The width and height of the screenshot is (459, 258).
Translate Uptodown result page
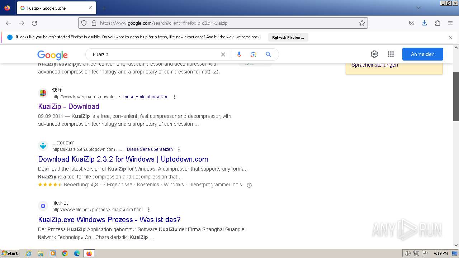point(150,149)
